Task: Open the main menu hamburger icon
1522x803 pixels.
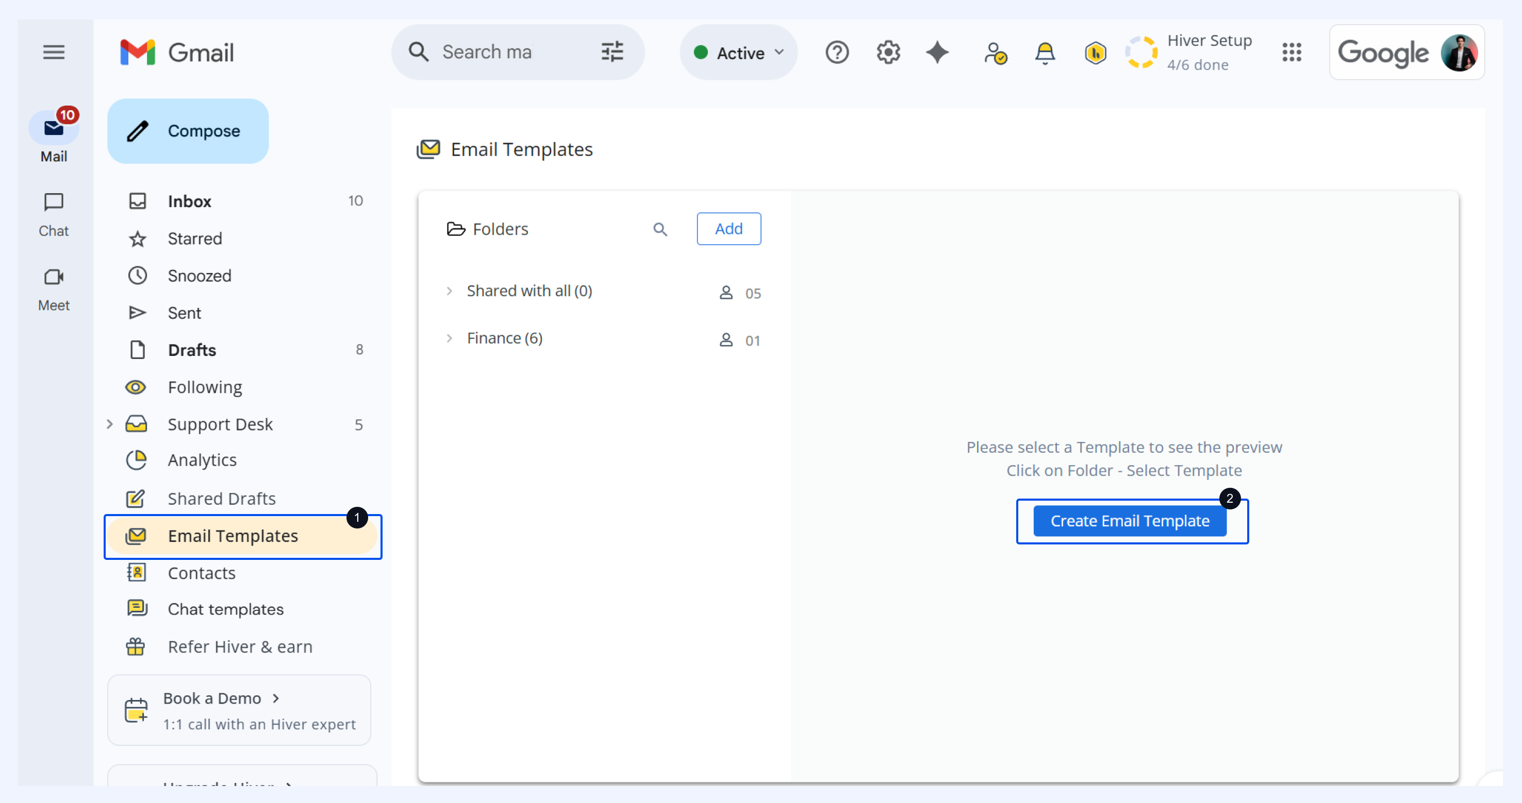Action: pyautogui.click(x=54, y=52)
